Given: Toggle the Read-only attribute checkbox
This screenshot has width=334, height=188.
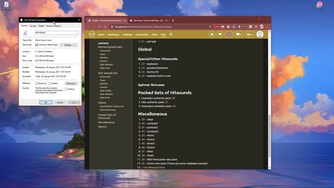Looking at the screenshot, I should pyautogui.click(x=36, y=84).
